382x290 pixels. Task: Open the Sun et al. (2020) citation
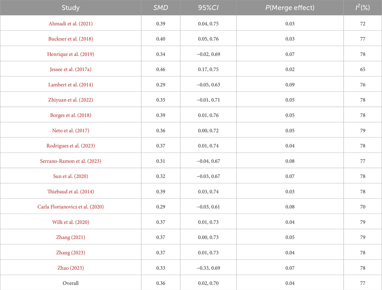tap(71, 176)
